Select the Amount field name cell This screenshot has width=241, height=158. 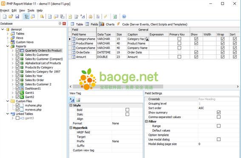pos(84,57)
